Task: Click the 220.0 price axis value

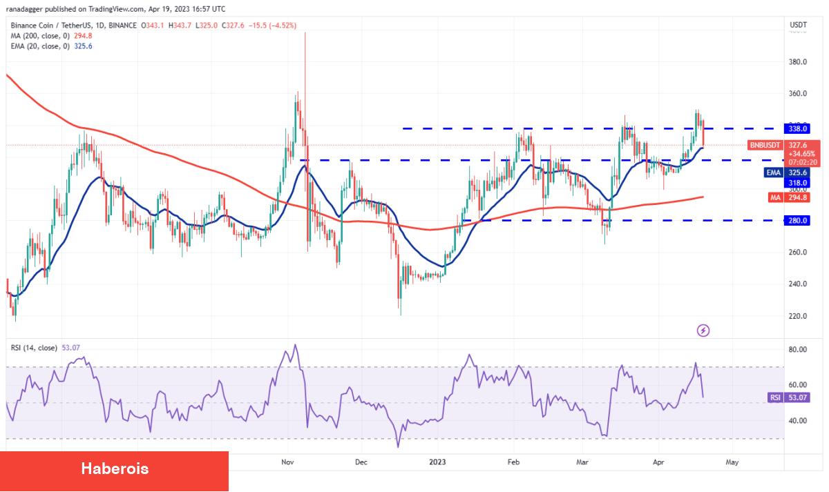Action: tap(799, 316)
